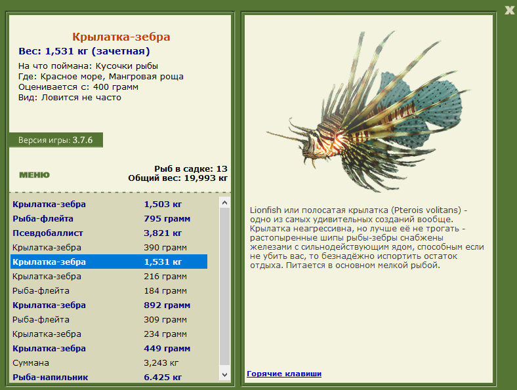Click the fish list scrollbar thumb

(x=225, y=286)
